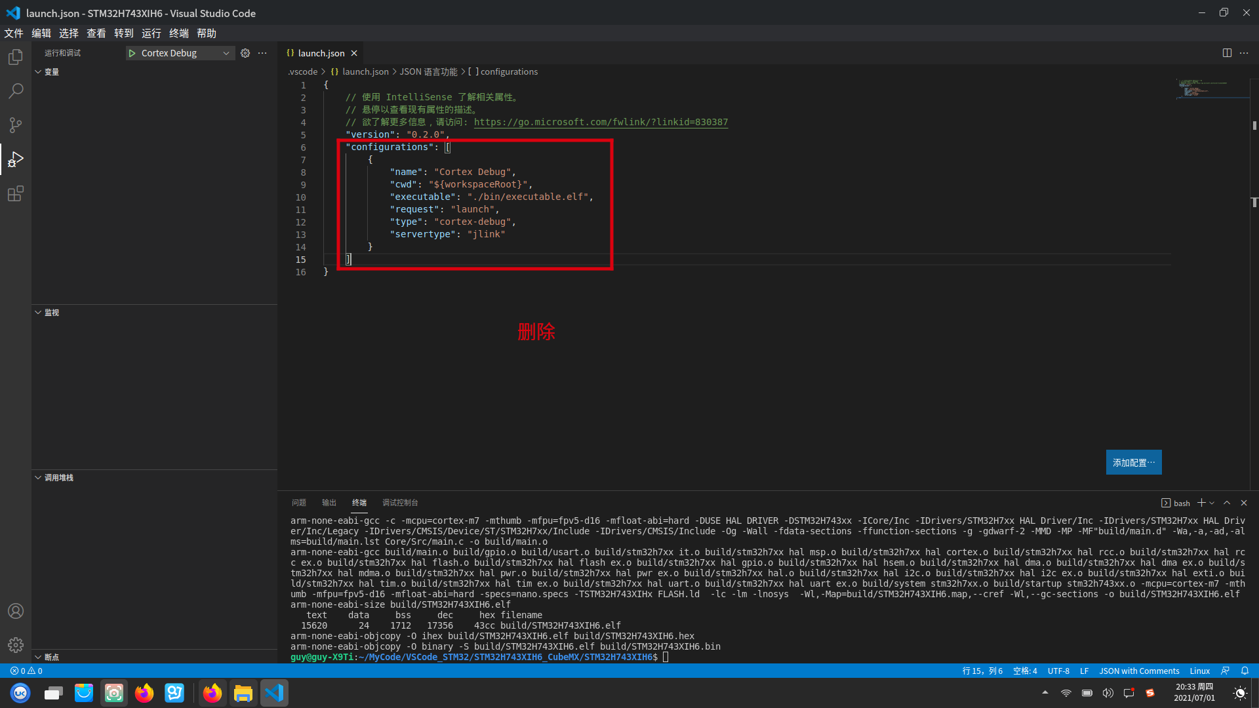Open the 终端 menu
Image resolution: width=1259 pixels, height=708 pixels.
pos(179,33)
